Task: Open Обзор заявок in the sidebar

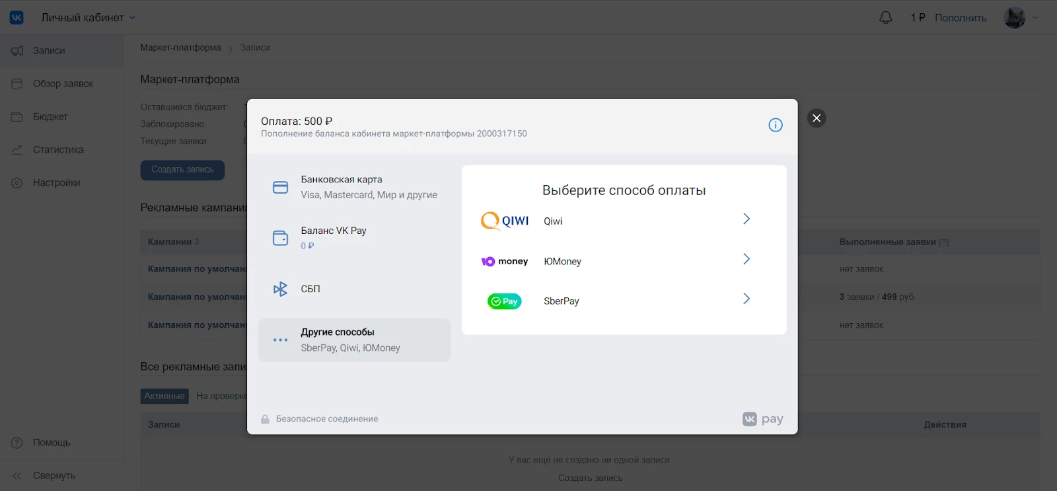Action: [62, 84]
